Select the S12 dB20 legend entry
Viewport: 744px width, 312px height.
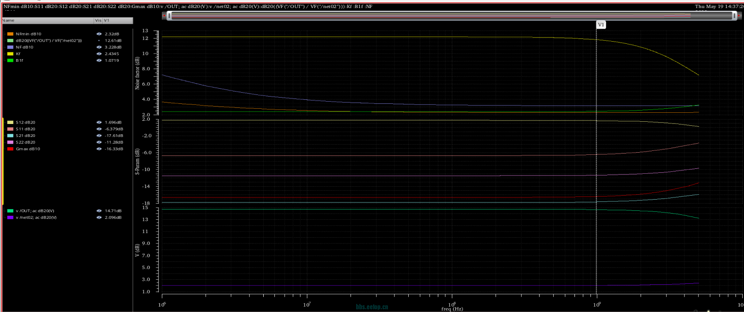(26, 122)
